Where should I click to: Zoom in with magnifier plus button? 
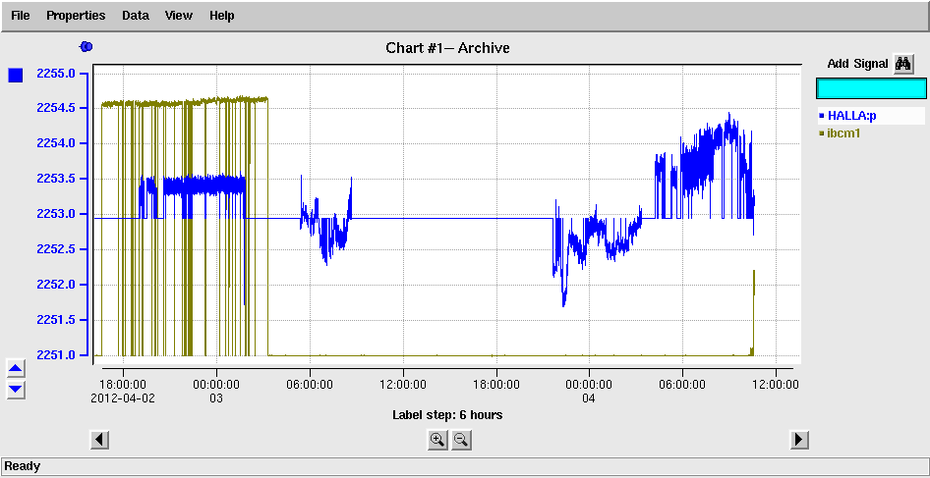pos(437,440)
